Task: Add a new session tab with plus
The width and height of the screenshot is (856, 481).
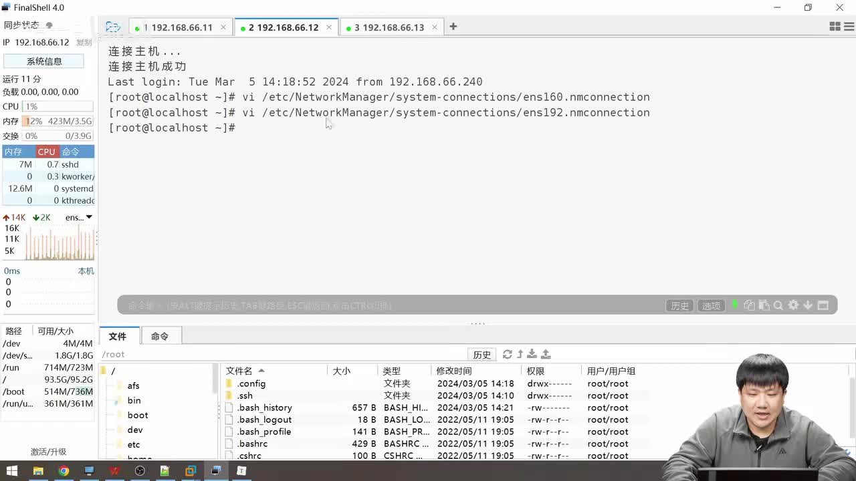Action: tap(453, 27)
